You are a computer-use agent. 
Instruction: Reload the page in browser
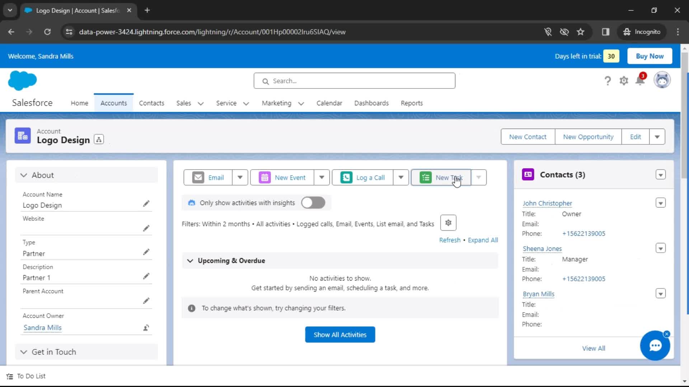point(47,32)
